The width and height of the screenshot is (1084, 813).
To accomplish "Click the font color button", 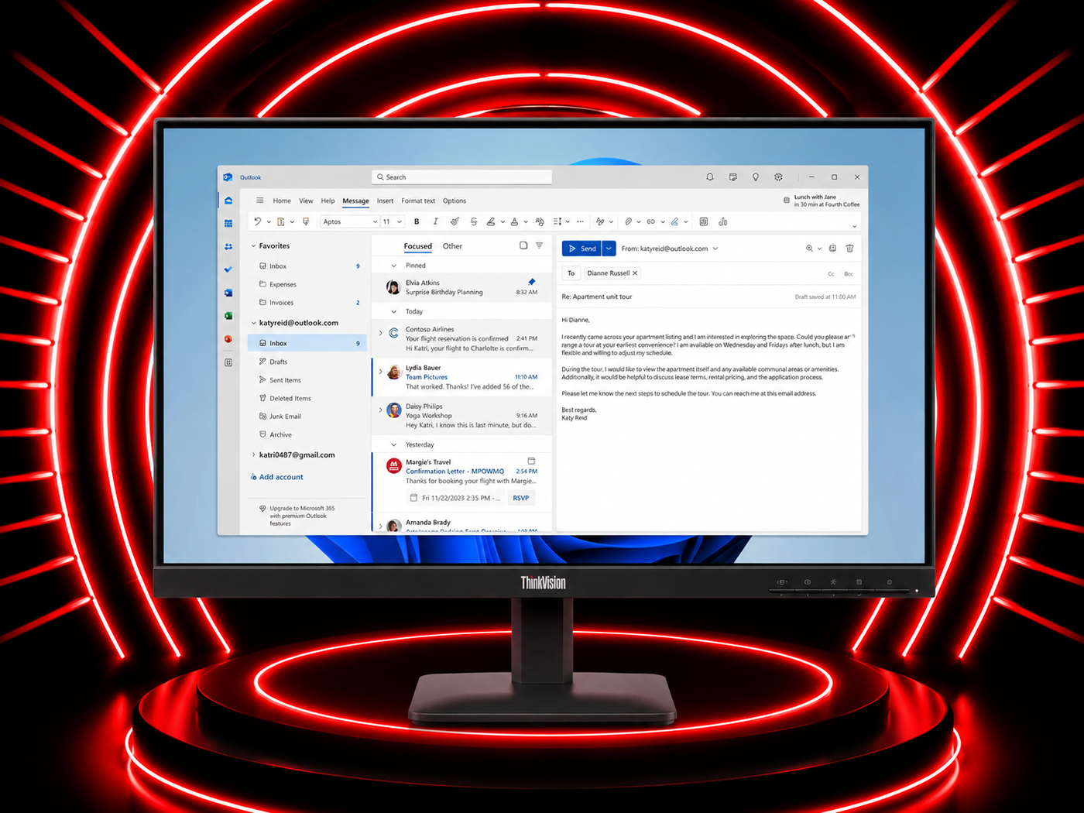I will 514,221.
